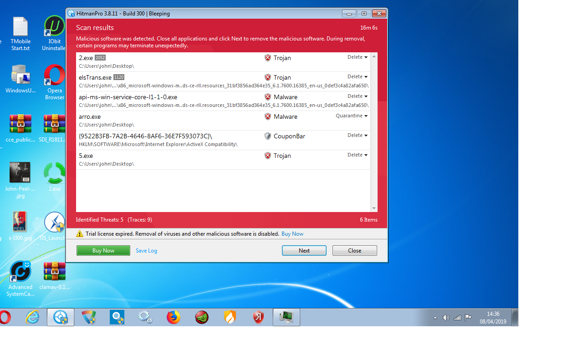Launch Firefox from the taskbar
583x364 pixels.
(174, 317)
